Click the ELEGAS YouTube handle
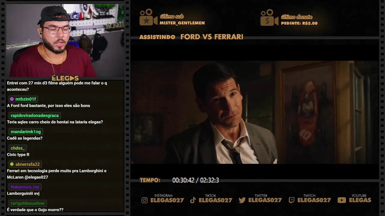The height and width of the screenshot is (216, 385). 360,200
